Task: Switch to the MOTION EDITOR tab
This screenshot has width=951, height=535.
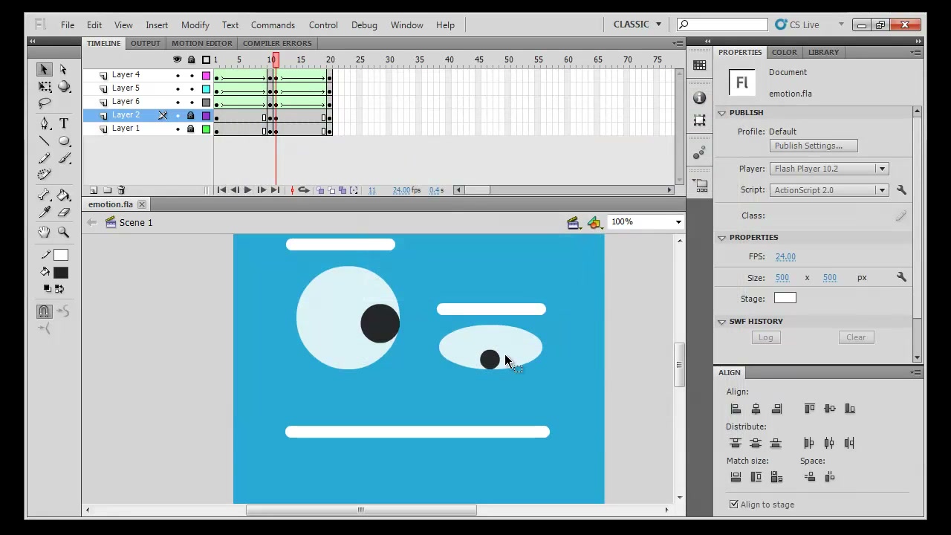Action: pos(202,43)
